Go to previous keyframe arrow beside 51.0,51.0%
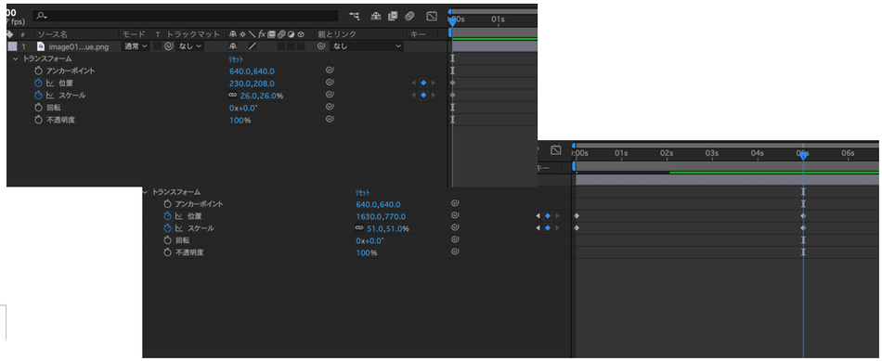This screenshot has height=361, width=882. 538,227
